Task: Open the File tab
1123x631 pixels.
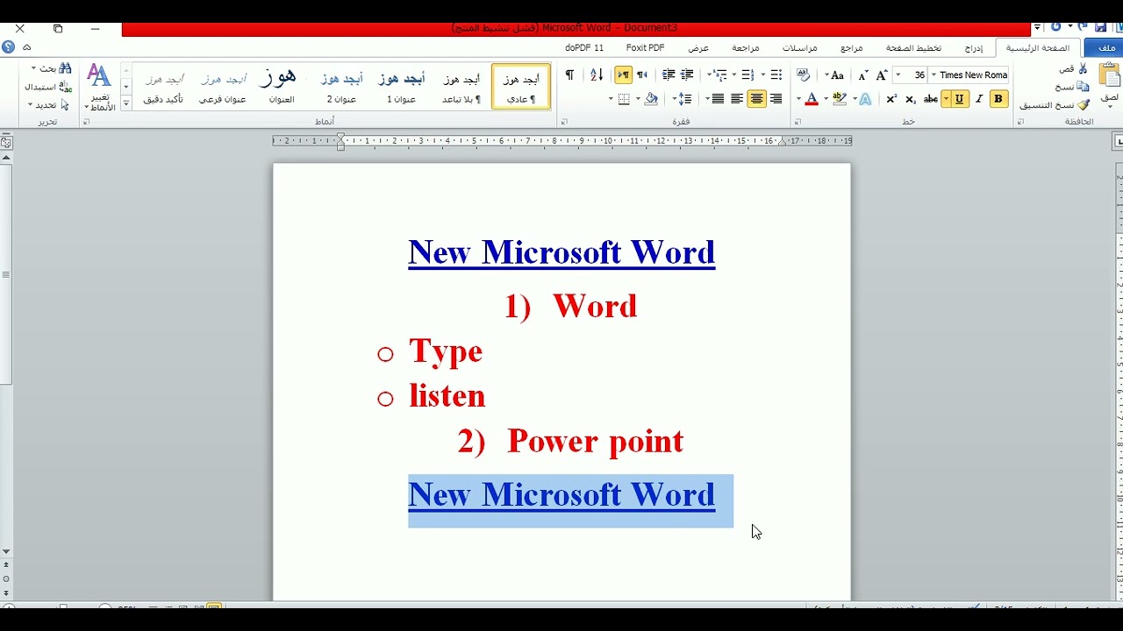Action: tap(1106, 47)
